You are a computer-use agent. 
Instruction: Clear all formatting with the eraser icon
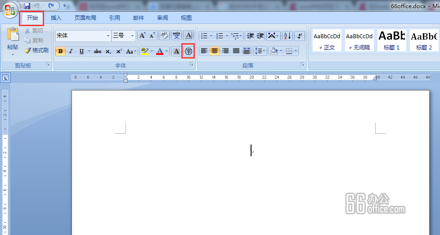pos(164,36)
